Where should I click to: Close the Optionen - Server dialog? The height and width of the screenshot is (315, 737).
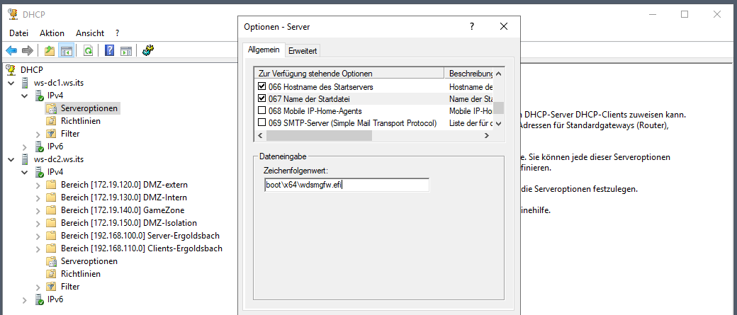tap(503, 26)
